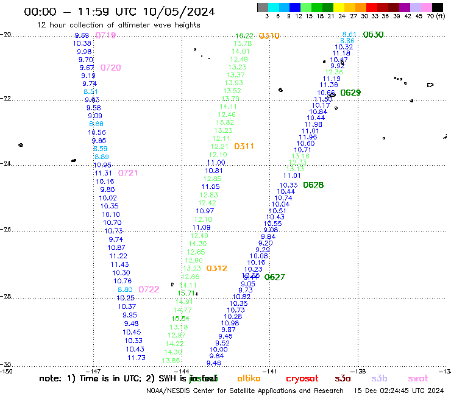This screenshot has width=451, height=396.
Task: Click the gray 3 ft legend swatch
Action: (x=263, y=7)
